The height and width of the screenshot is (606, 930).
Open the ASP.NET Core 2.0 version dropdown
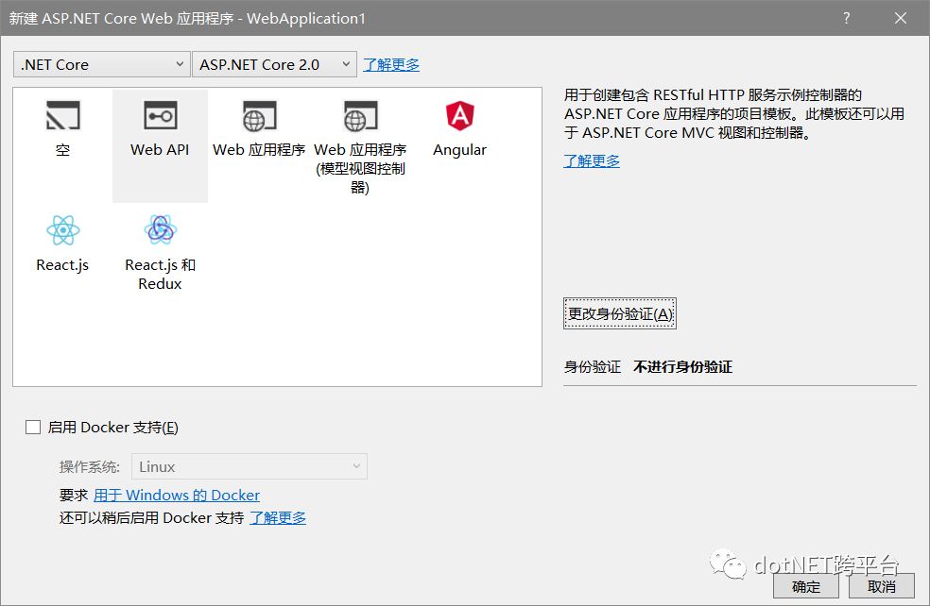(x=275, y=64)
